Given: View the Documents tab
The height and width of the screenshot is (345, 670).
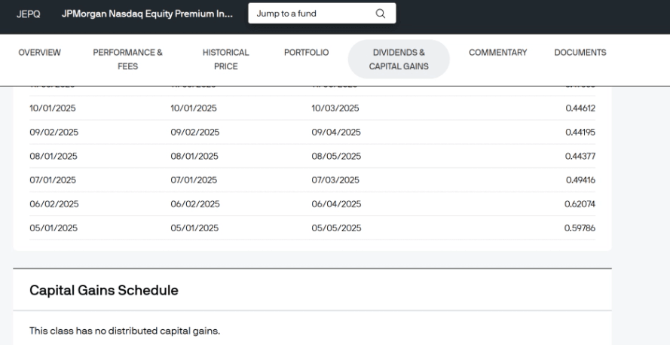Looking at the screenshot, I should coord(580,52).
